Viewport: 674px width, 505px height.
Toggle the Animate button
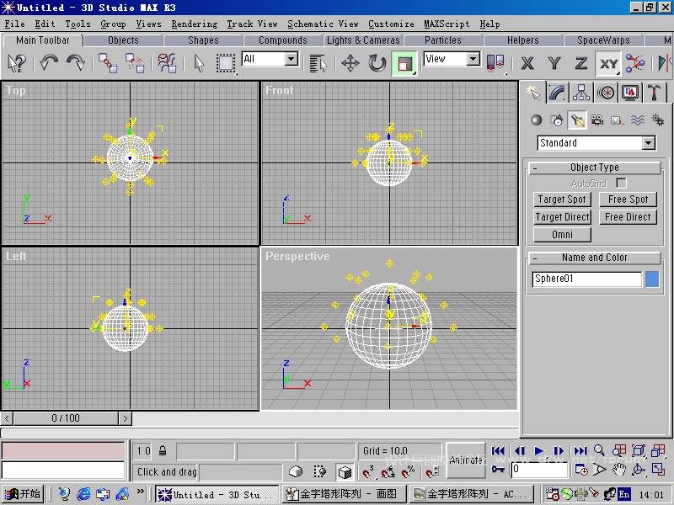[466, 460]
